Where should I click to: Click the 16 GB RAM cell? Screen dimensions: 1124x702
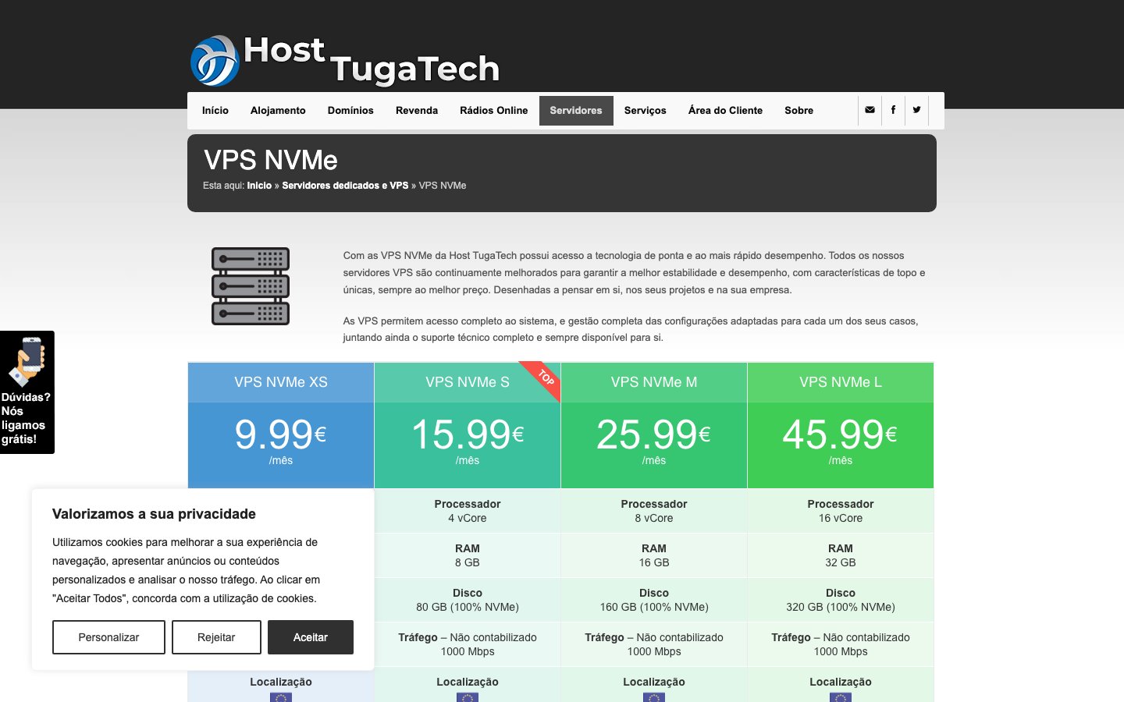pyautogui.click(x=654, y=555)
